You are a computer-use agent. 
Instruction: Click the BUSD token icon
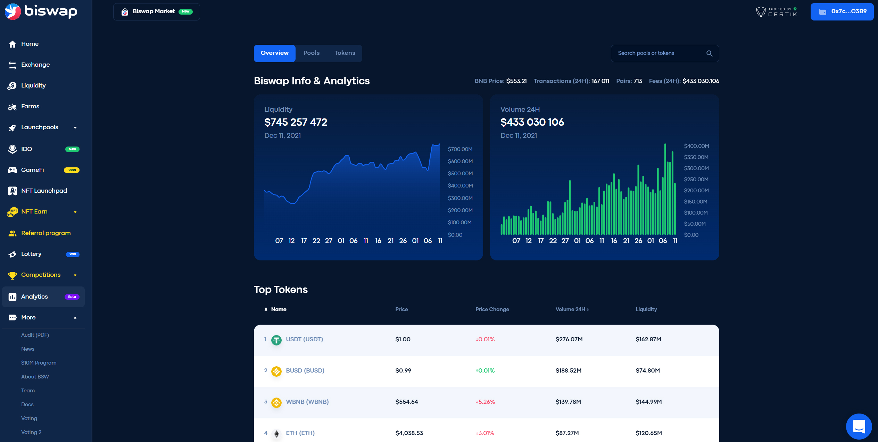coord(276,371)
